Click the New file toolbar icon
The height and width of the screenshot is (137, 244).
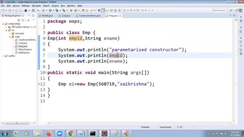(x=3, y=10)
